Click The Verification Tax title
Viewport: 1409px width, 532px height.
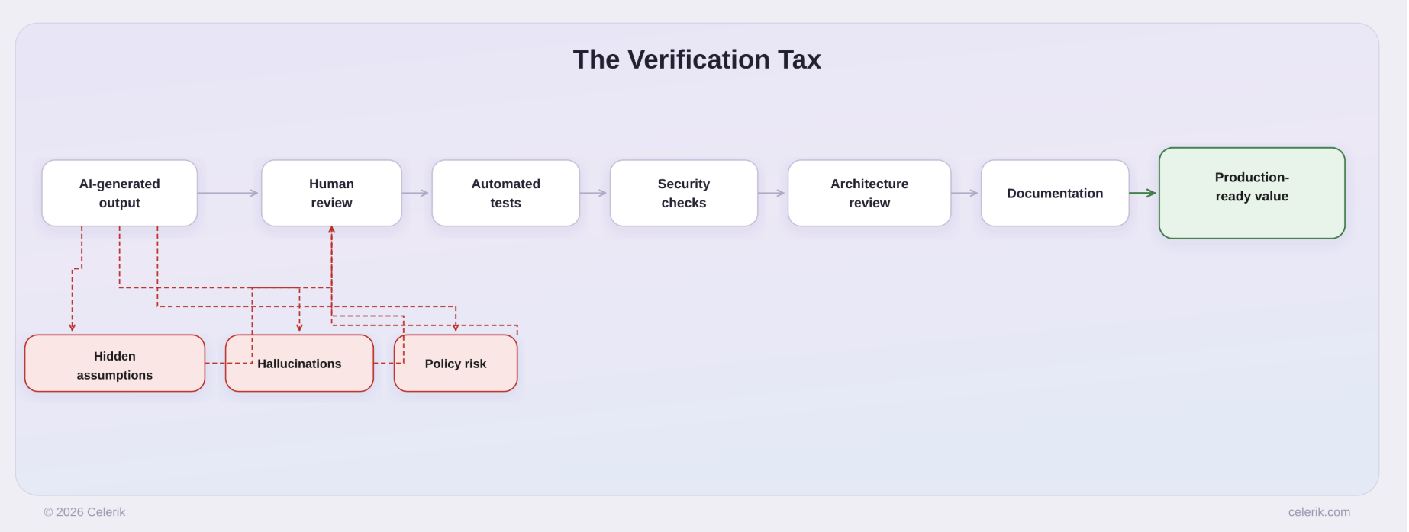[x=697, y=59]
